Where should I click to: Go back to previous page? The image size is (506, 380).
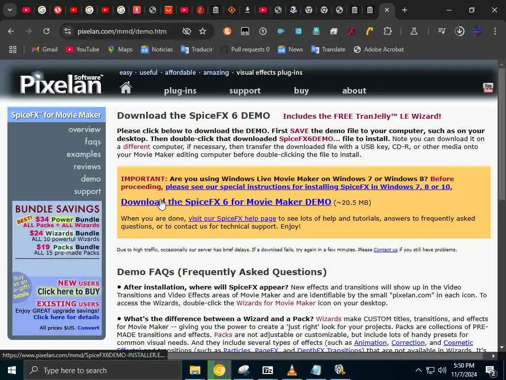click(x=11, y=31)
